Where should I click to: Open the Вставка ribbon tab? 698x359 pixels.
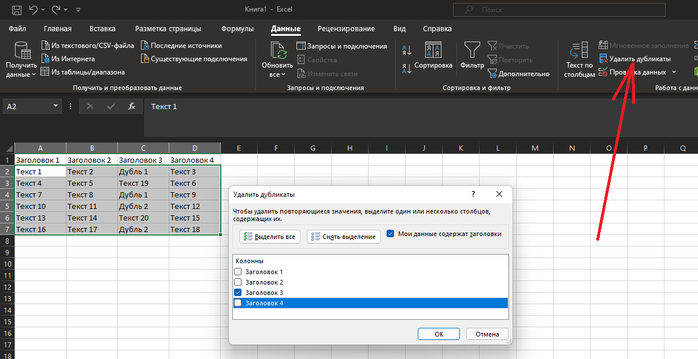tap(103, 29)
